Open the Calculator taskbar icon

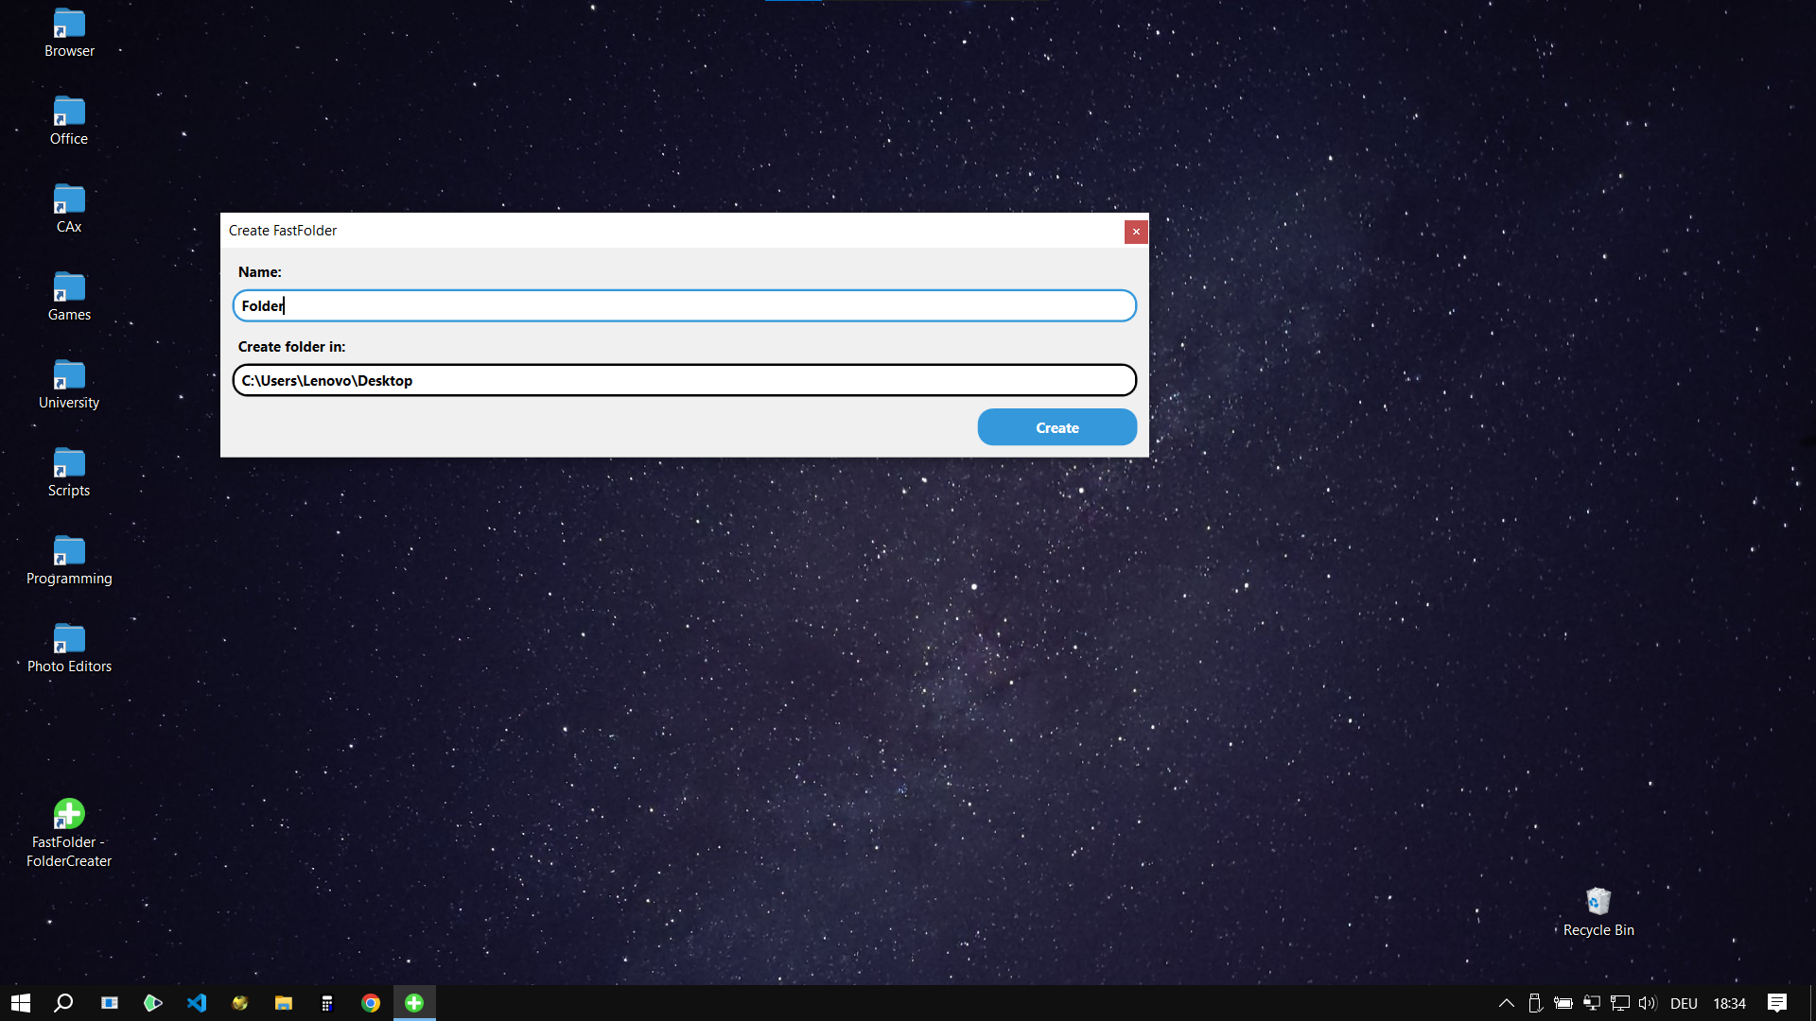point(327,1003)
